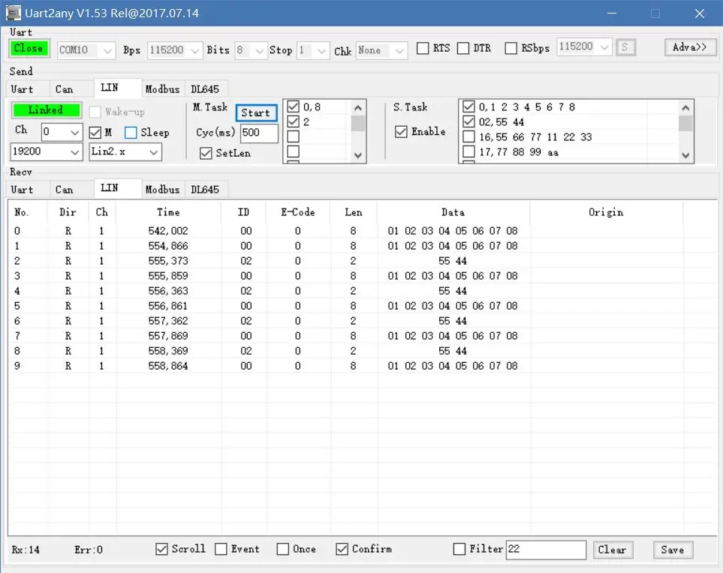This screenshot has width=723, height=573.
Task: Toggle the M master checkbox
Action: 95,133
